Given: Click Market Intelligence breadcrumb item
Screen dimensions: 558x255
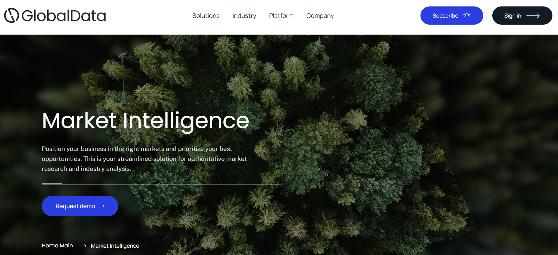Looking at the screenshot, I should pyautogui.click(x=115, y=246).
